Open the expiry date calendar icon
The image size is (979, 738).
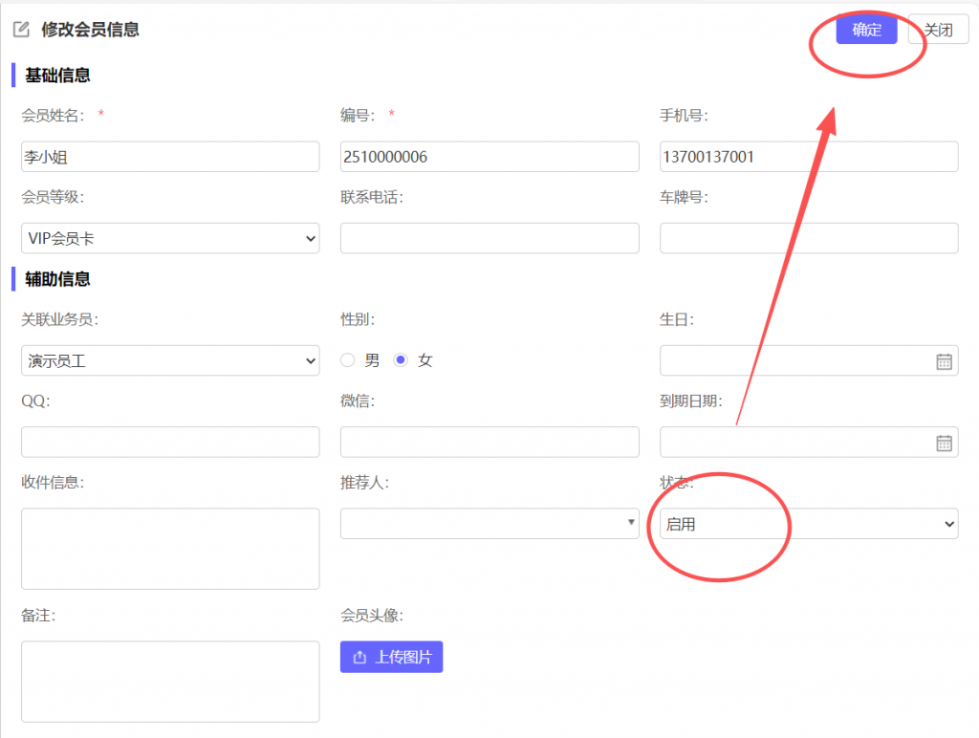[944, 443]
